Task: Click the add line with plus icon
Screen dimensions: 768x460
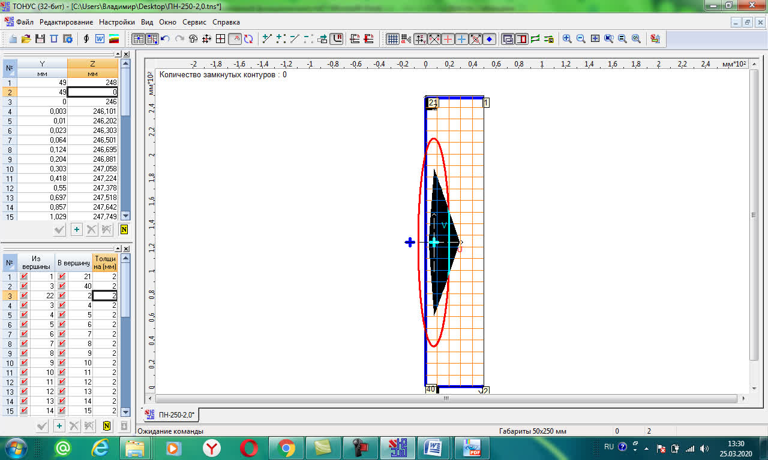Action: coord(268,39)
